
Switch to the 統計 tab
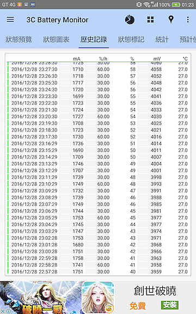click(x=162, y=39)
